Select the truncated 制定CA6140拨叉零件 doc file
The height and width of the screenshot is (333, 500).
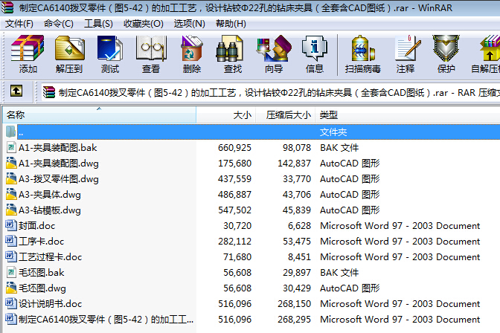click(x=106, y=320)
